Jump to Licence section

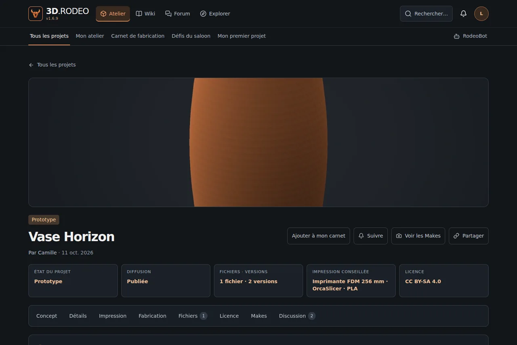click(x=229, y=316)
